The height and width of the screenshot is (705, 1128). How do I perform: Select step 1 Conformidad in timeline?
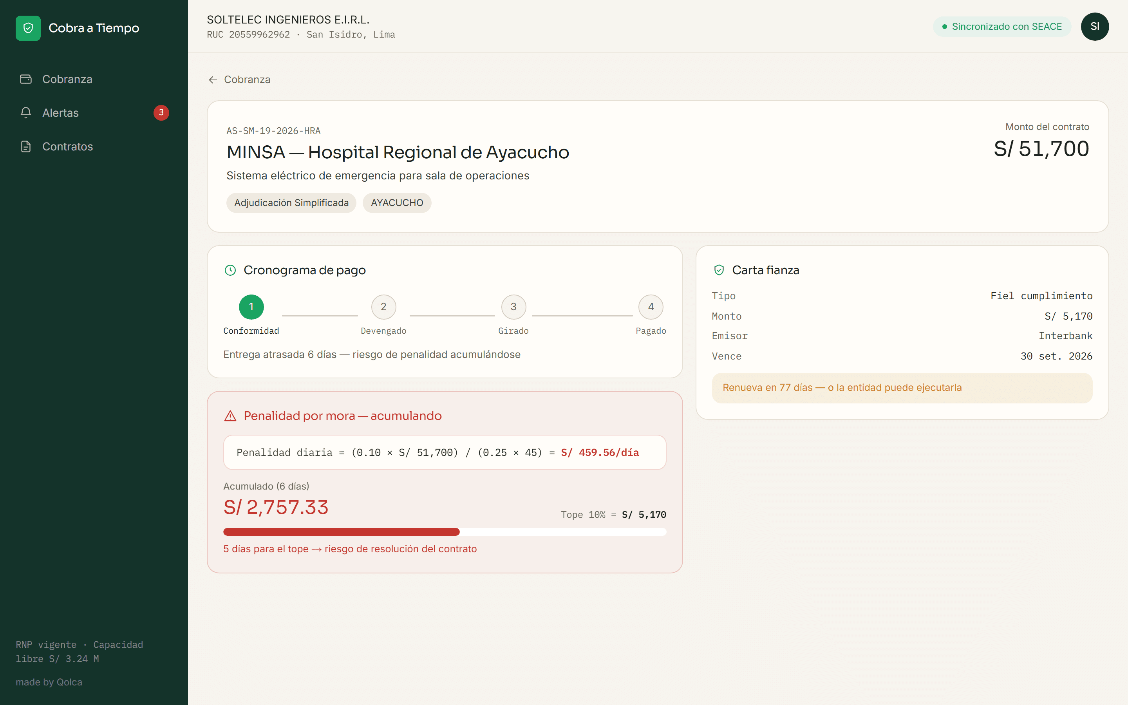[251, 307]
